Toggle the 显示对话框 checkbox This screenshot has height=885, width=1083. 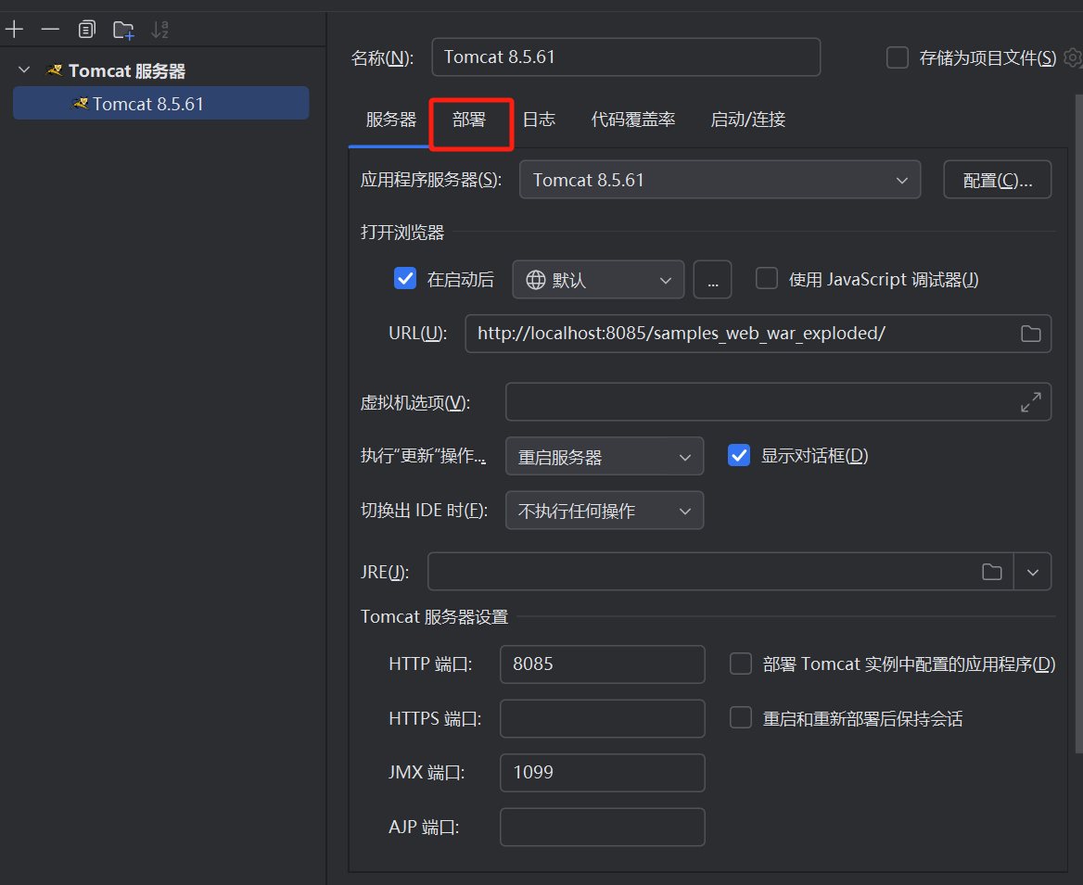point(739,456)
